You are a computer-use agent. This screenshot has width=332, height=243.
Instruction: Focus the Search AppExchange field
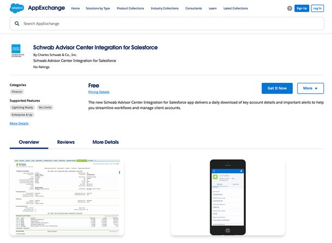click(167, 23)
